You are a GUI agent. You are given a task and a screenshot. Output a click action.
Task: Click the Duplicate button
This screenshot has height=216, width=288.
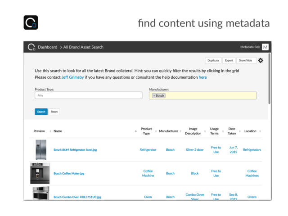pos(213,60)
